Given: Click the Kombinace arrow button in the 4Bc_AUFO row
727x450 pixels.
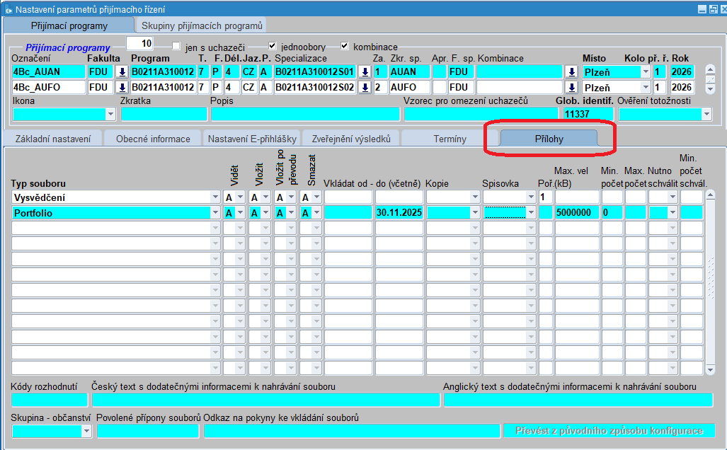Looking at the screenshot, I should tap(571, 87).
